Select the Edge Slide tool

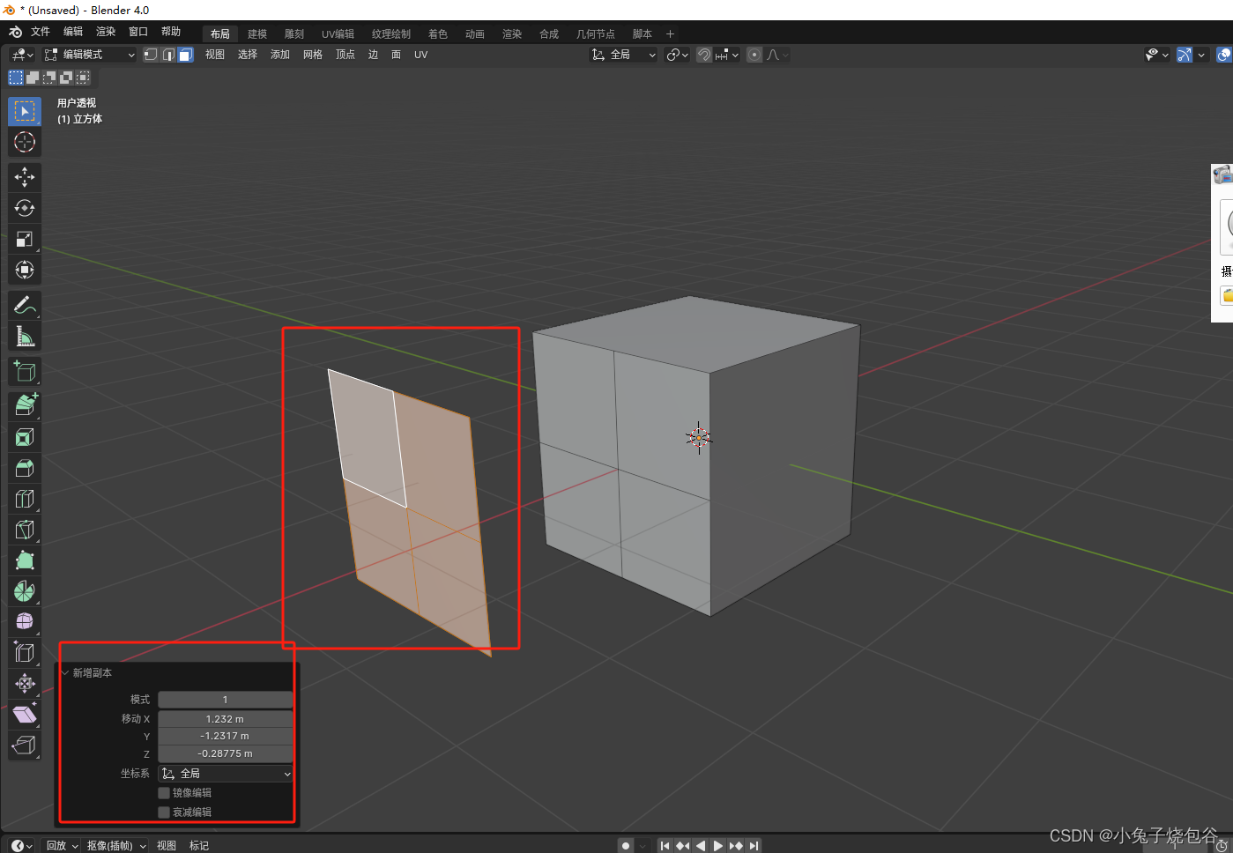coord(25,653)
